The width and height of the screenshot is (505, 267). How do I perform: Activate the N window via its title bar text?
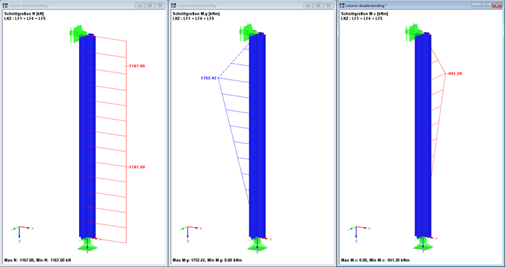(x=29, y=6)
